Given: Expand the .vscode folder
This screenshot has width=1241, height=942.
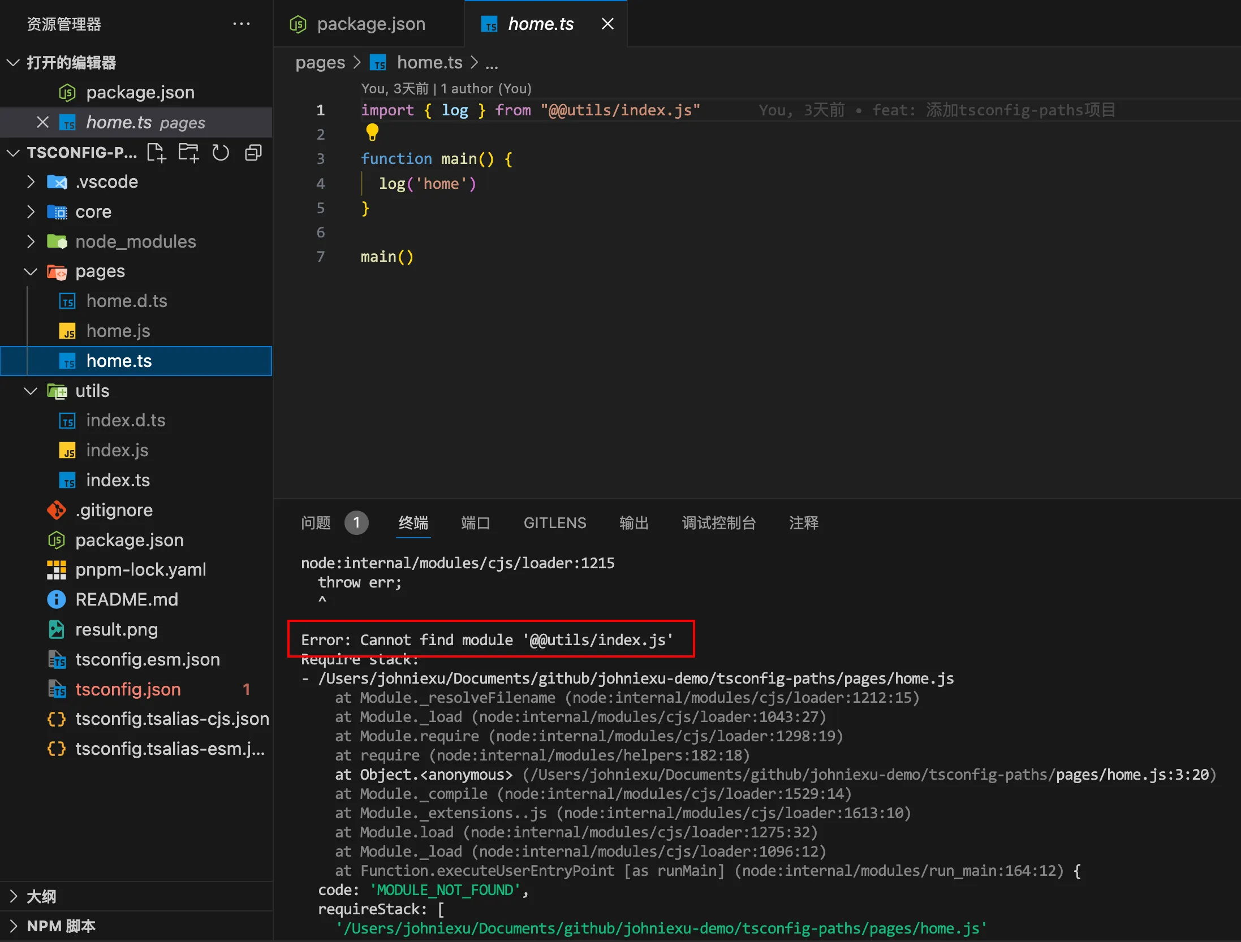Looking at the screenshot, I should click(31, 182).
